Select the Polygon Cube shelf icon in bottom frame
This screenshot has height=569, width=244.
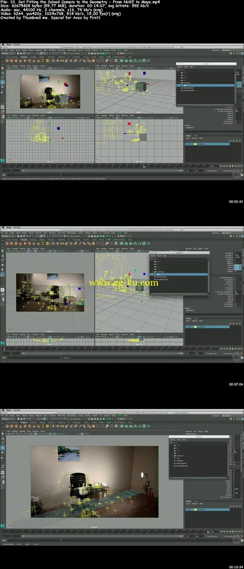point(11,426)
